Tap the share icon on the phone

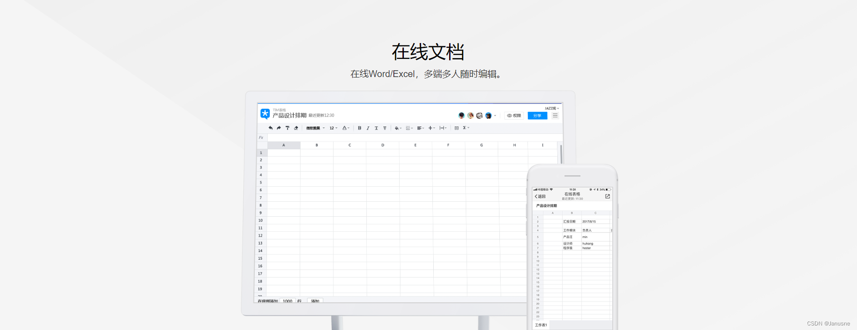(x=607, y=196)
